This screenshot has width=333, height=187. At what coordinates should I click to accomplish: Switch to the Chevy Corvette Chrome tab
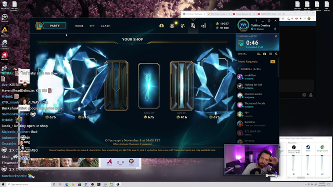pos(219,14)
